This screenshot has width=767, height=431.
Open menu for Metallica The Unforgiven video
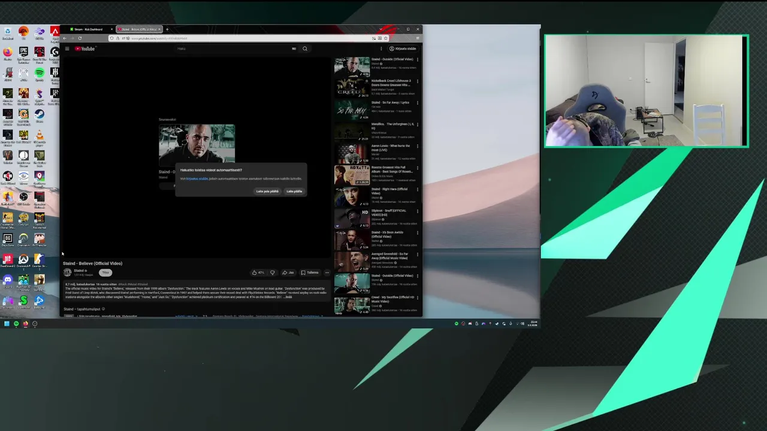[x=418, y=125]
